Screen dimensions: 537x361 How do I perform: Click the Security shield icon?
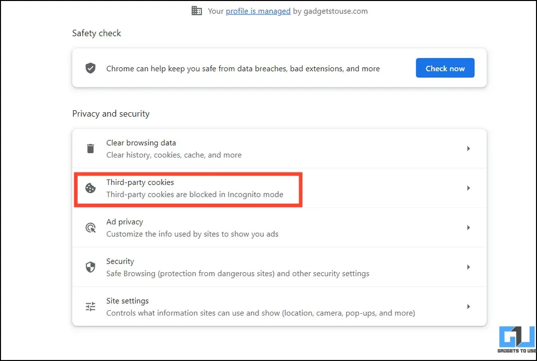(x=90, y=267)
